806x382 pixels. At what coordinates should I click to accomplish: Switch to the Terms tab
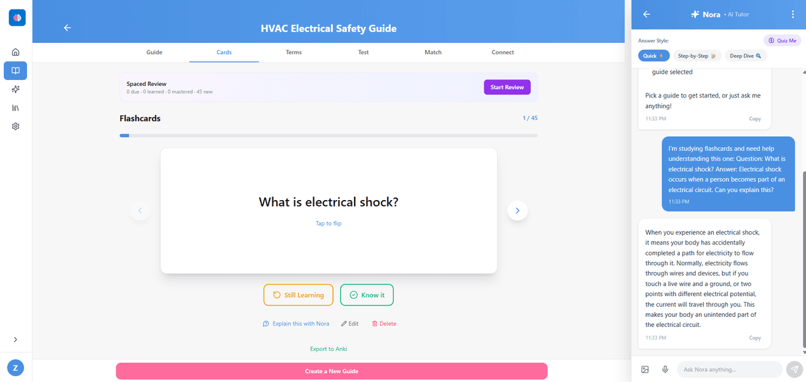click(294, 52)
